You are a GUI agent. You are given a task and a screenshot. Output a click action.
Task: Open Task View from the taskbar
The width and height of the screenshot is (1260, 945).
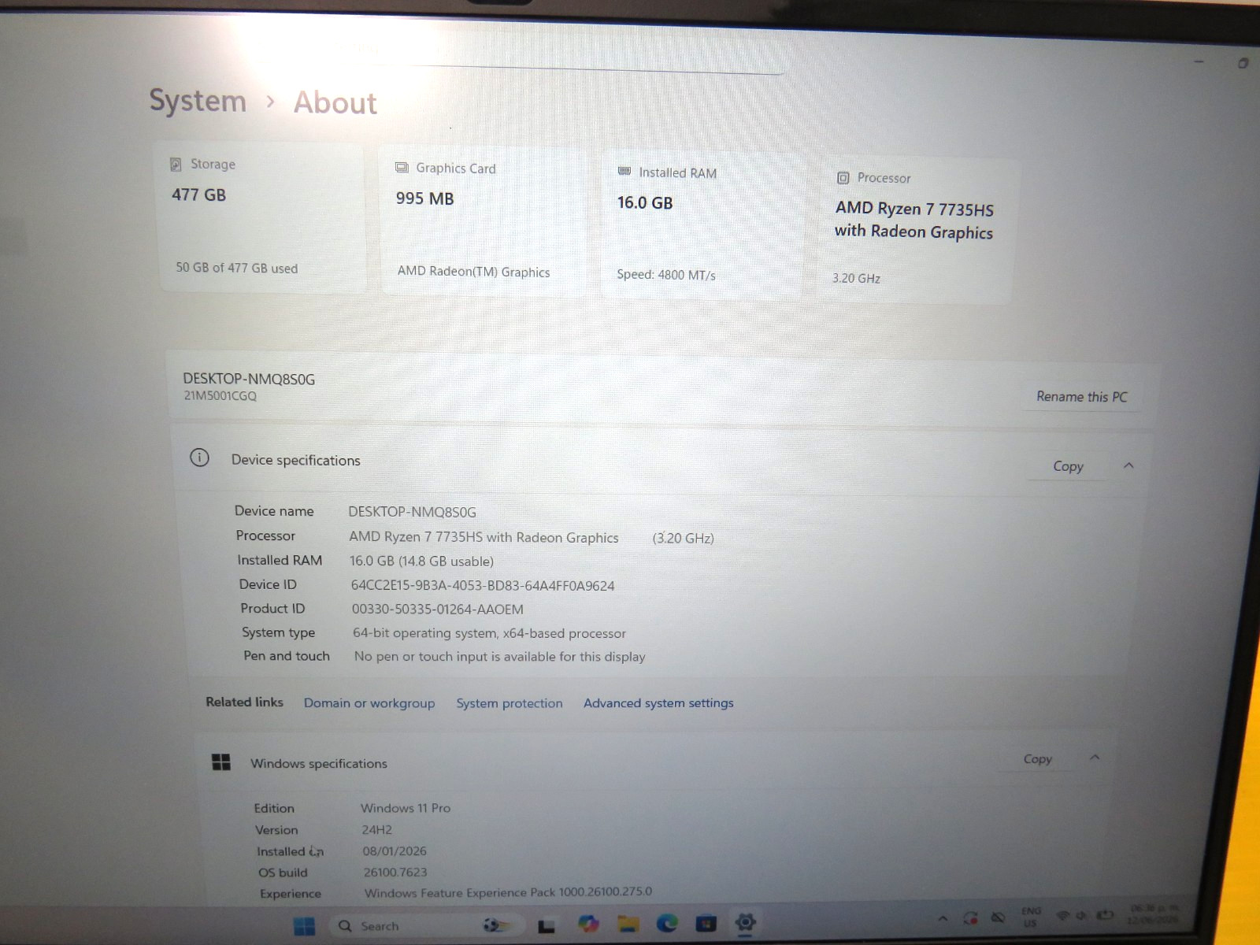pyautogui.click(x=547, y=927)
